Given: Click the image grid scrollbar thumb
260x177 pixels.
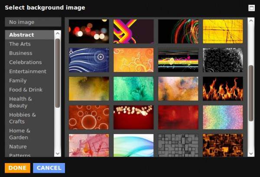Looking at the screenshot, I should (x=251, y=93).
